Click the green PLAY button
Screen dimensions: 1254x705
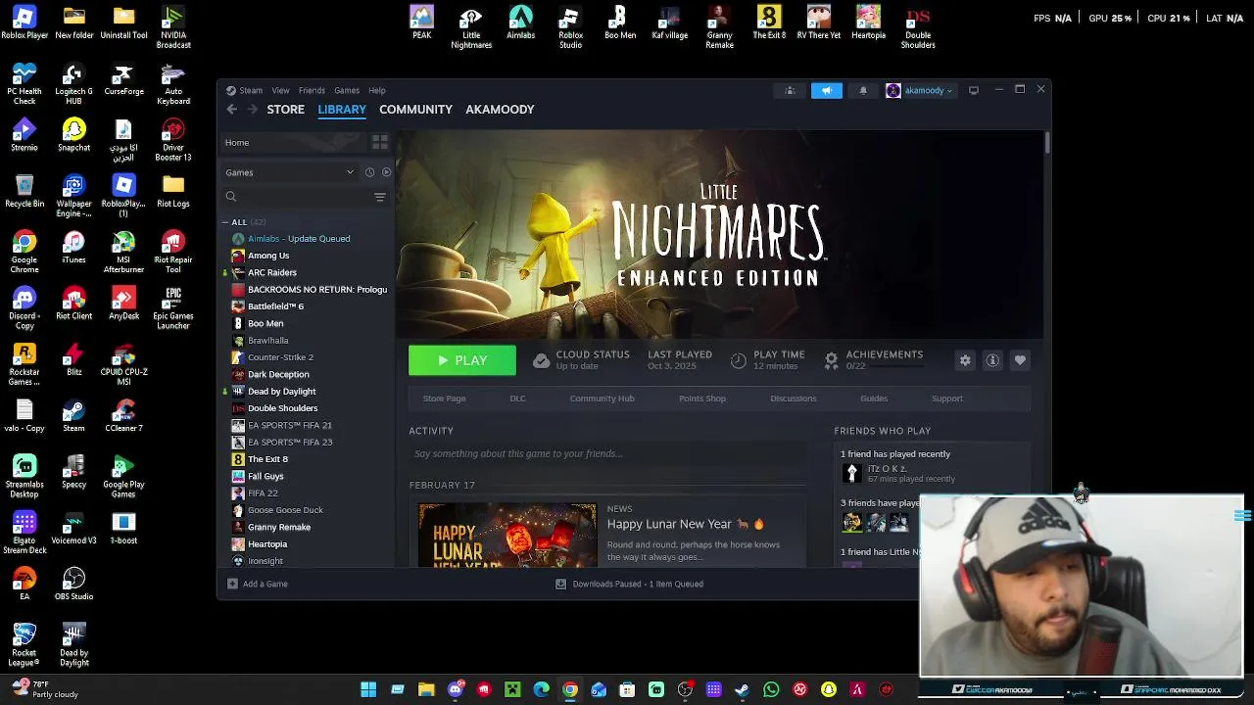pos(462,360)
